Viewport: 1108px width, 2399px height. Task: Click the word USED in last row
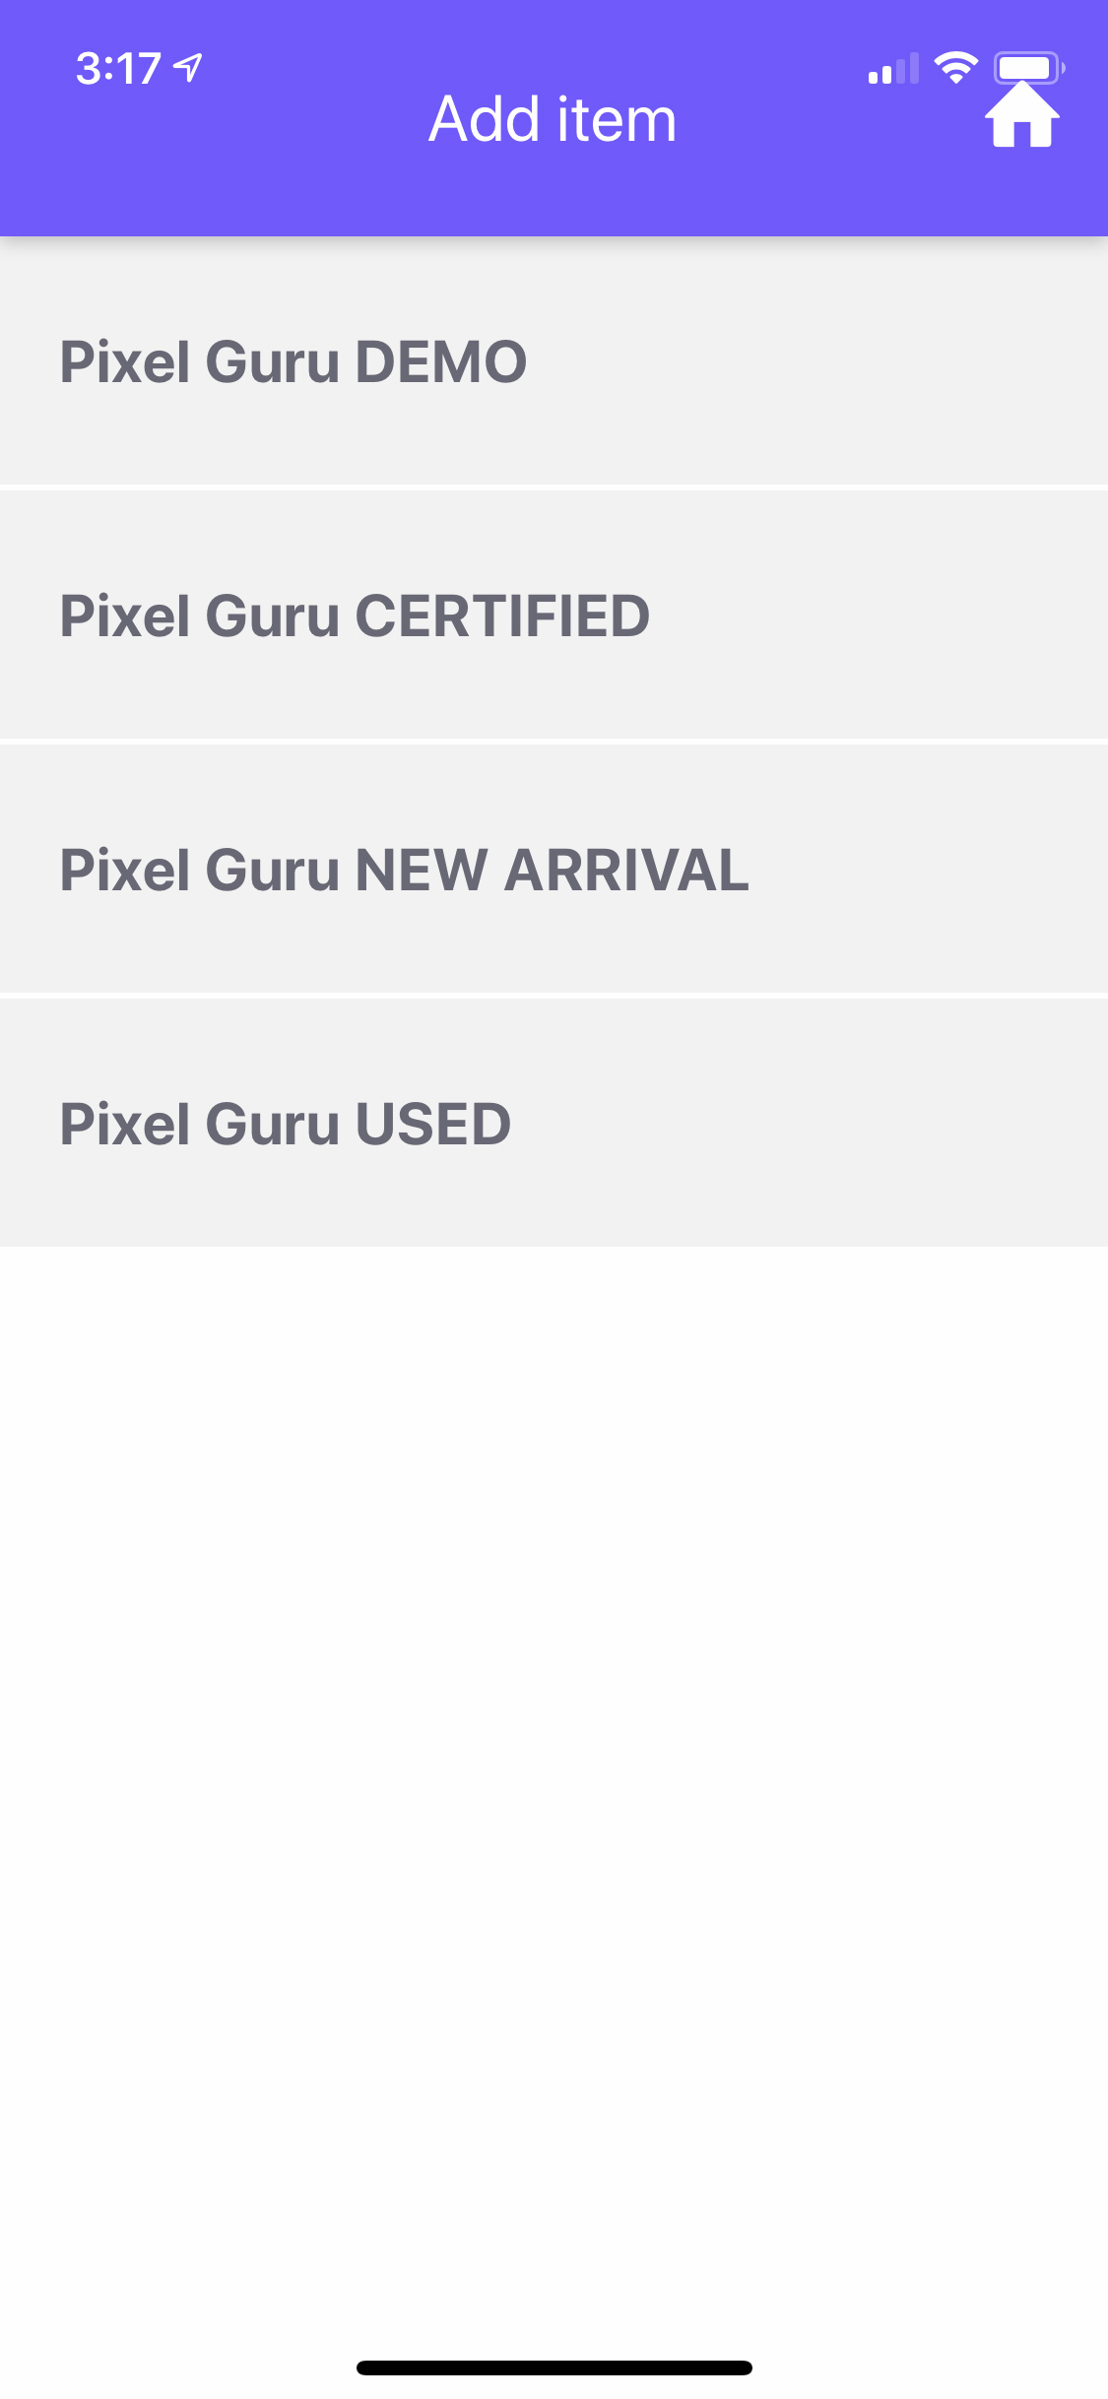[433, 1124]
